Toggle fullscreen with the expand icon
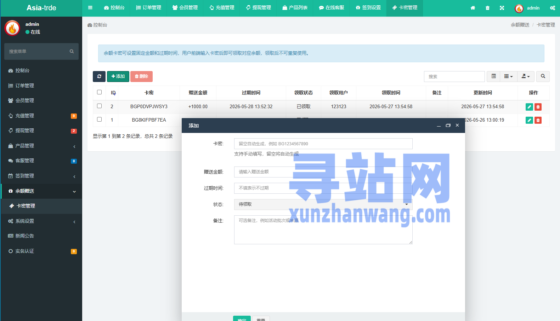The width and height of the screenshot is (560, 321). pyautogui.click(x=502, y=8)
